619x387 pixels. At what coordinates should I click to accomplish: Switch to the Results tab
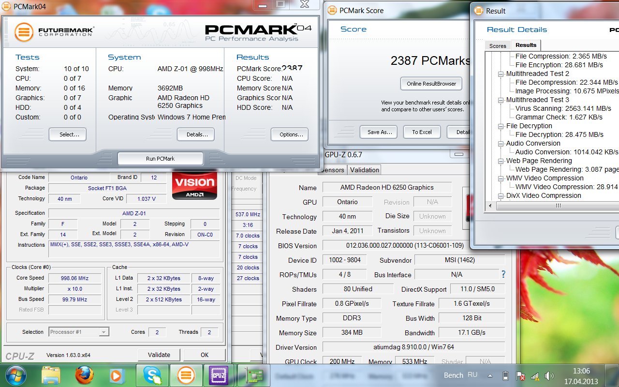pos(526,45)
